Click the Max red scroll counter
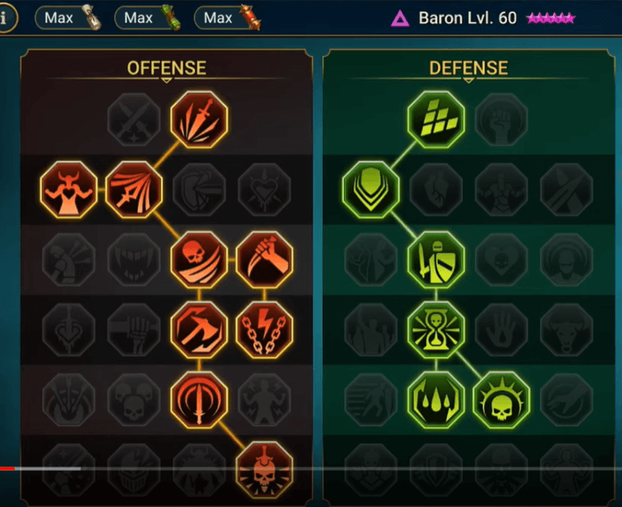 227,18
